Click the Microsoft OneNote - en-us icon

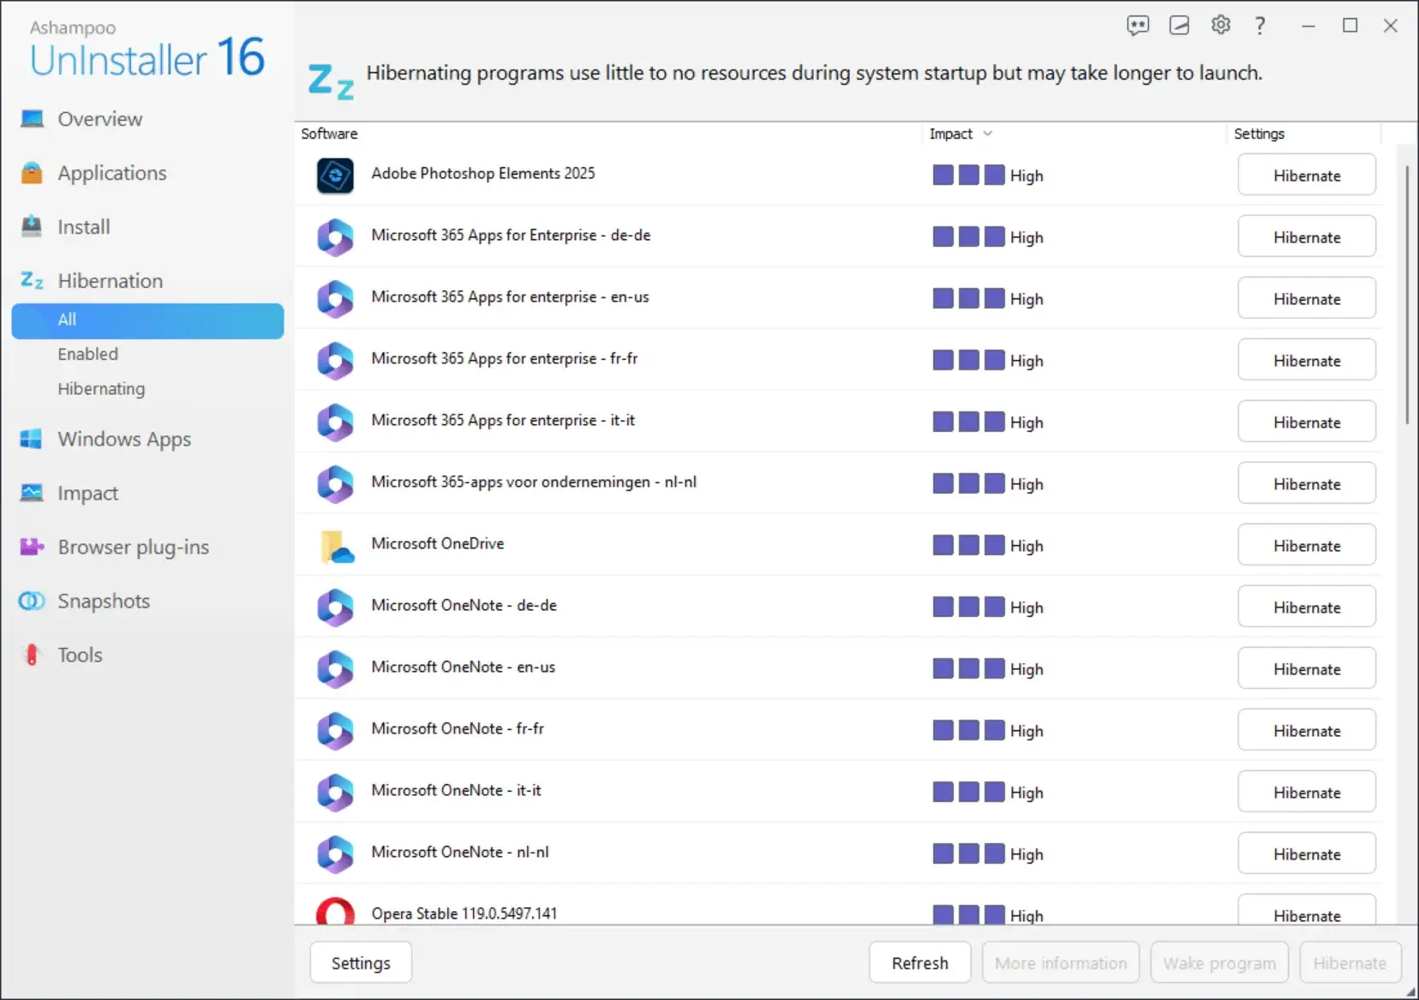(335, 669)
